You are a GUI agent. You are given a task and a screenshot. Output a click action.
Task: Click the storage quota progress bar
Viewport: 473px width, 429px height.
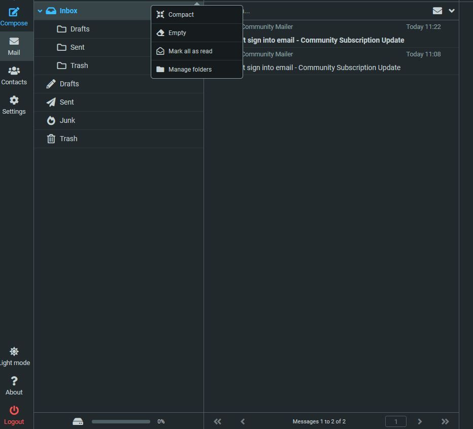121,421
